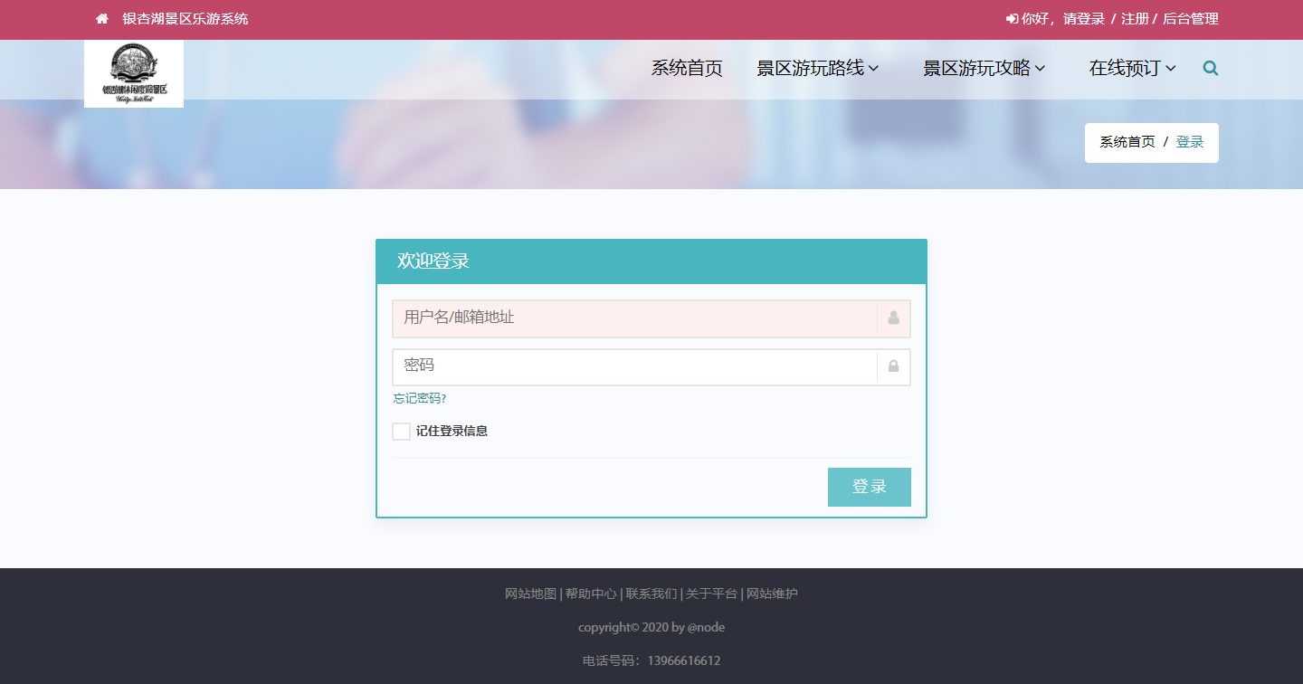Expand the 景区游玩路线 dropdown menu
This screenshot has height=684, width=1303.
[x=817, y=68]
